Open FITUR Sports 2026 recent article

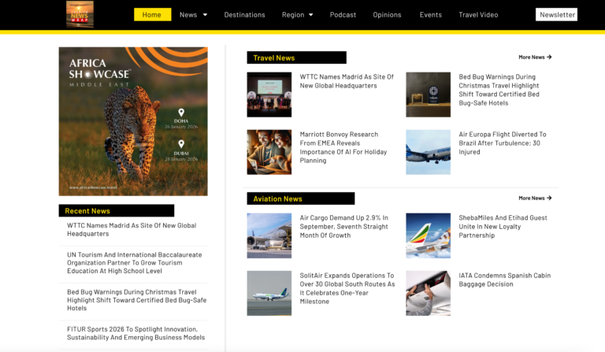tap(135, 333)
